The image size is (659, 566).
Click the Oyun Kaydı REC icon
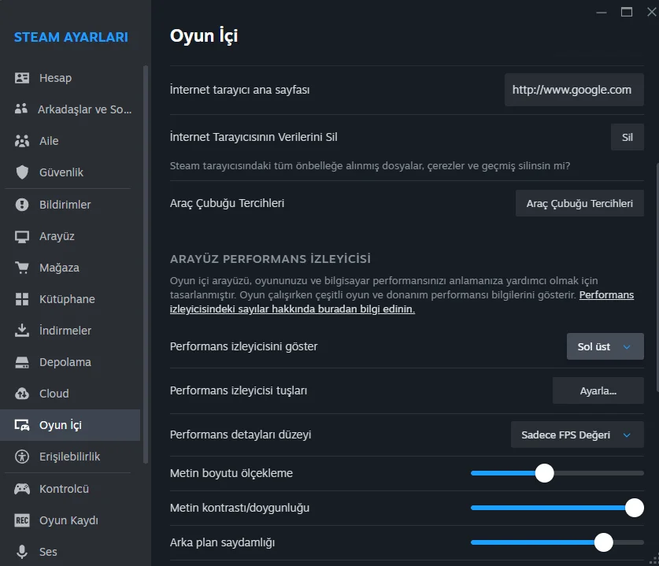(22, 520)
